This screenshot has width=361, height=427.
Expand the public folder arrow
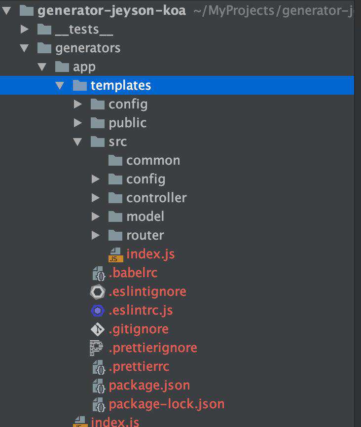click(x=77, y=123)
